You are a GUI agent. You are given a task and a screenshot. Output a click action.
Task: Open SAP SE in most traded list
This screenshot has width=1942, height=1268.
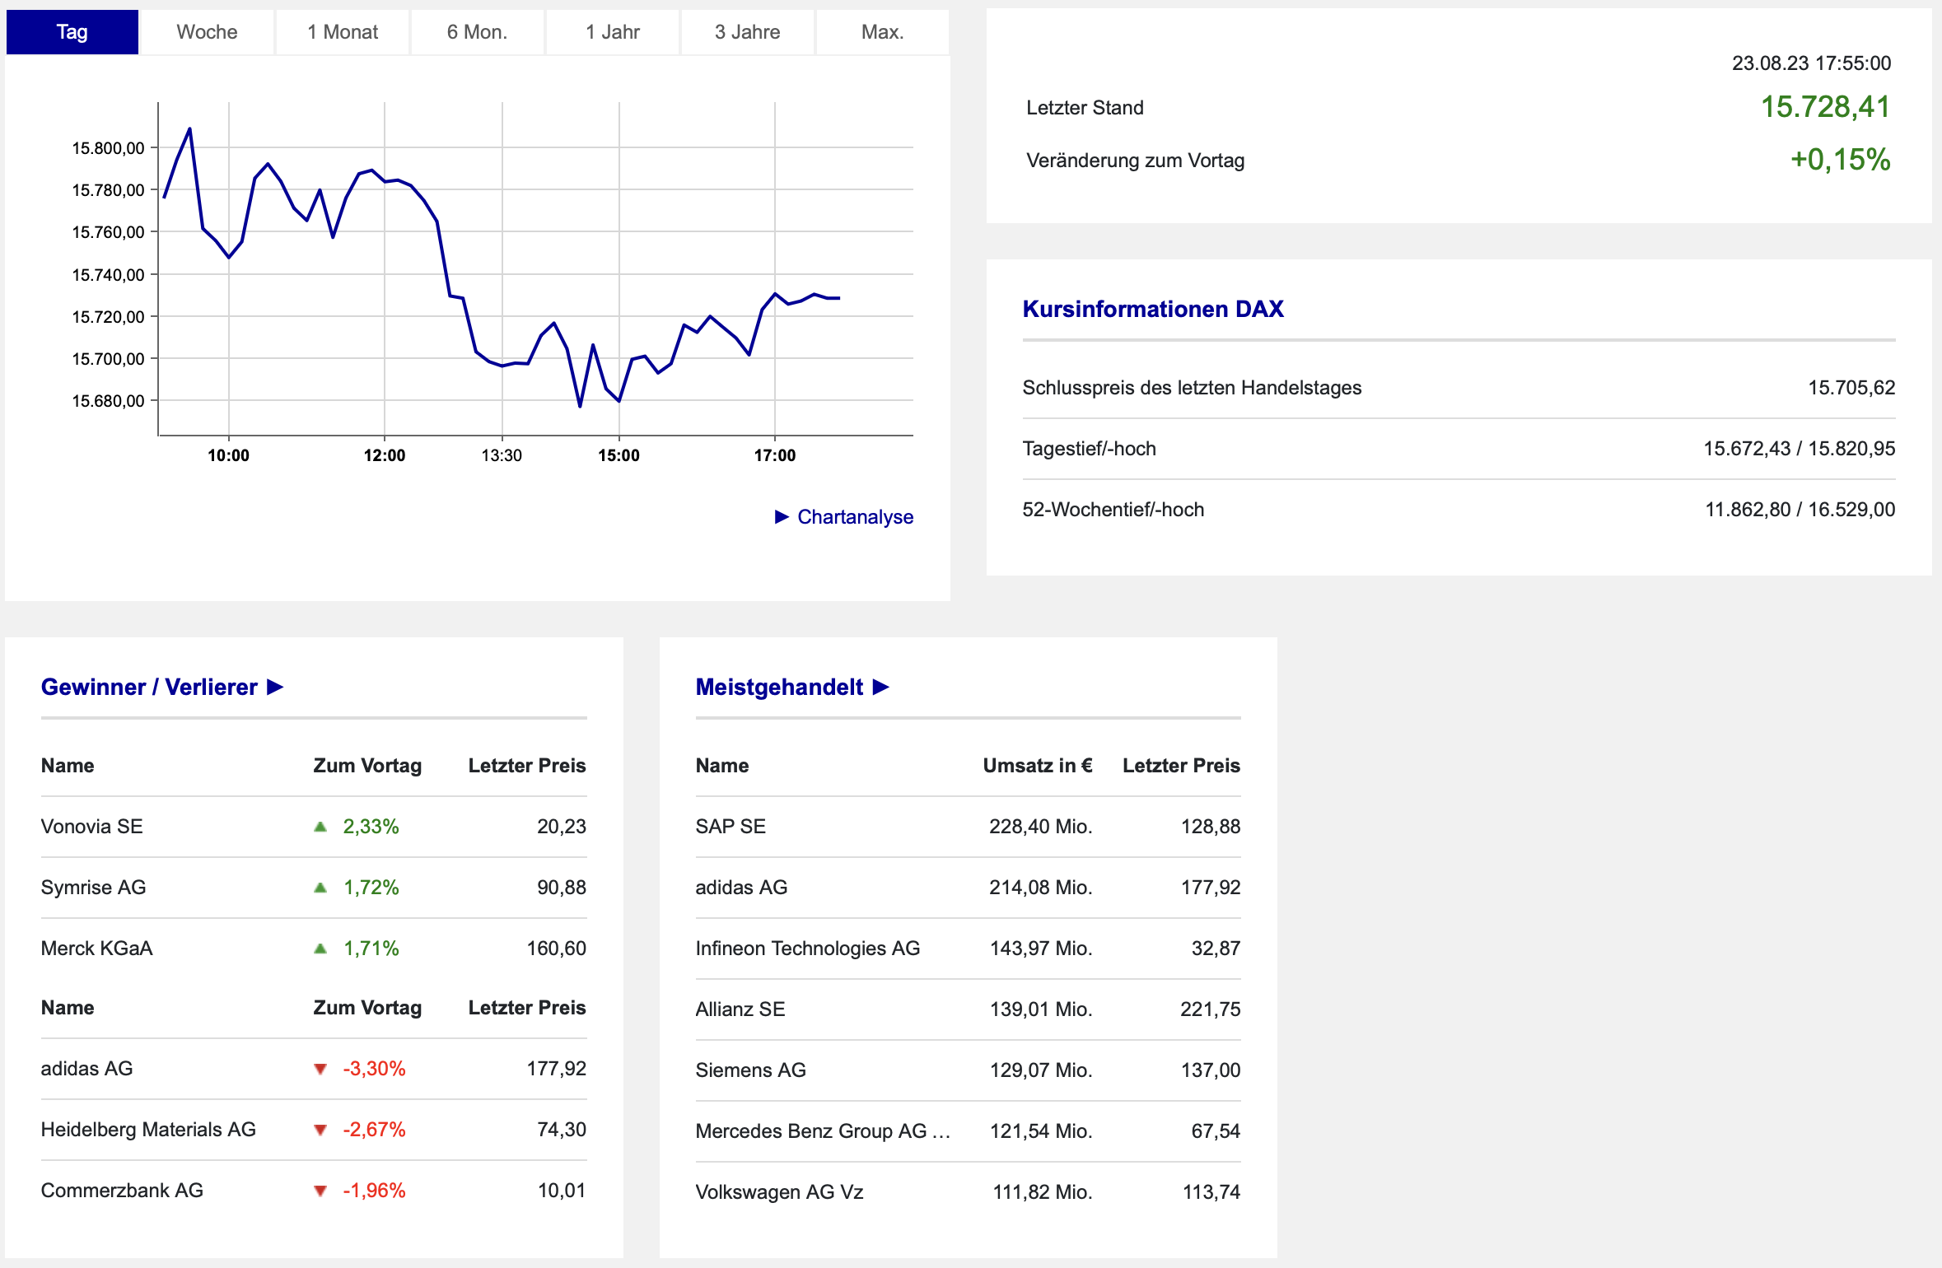(731, 827)
